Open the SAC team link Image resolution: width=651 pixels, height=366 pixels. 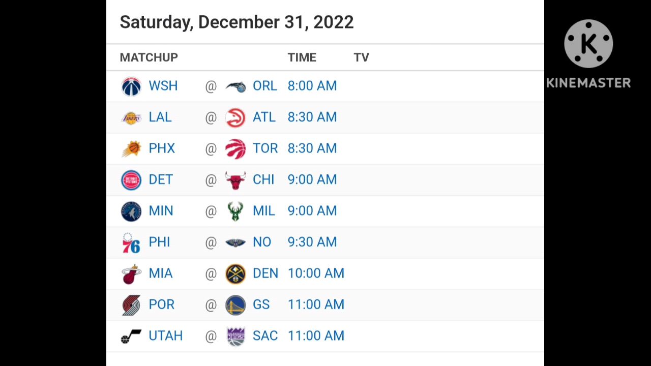point(265,336)
